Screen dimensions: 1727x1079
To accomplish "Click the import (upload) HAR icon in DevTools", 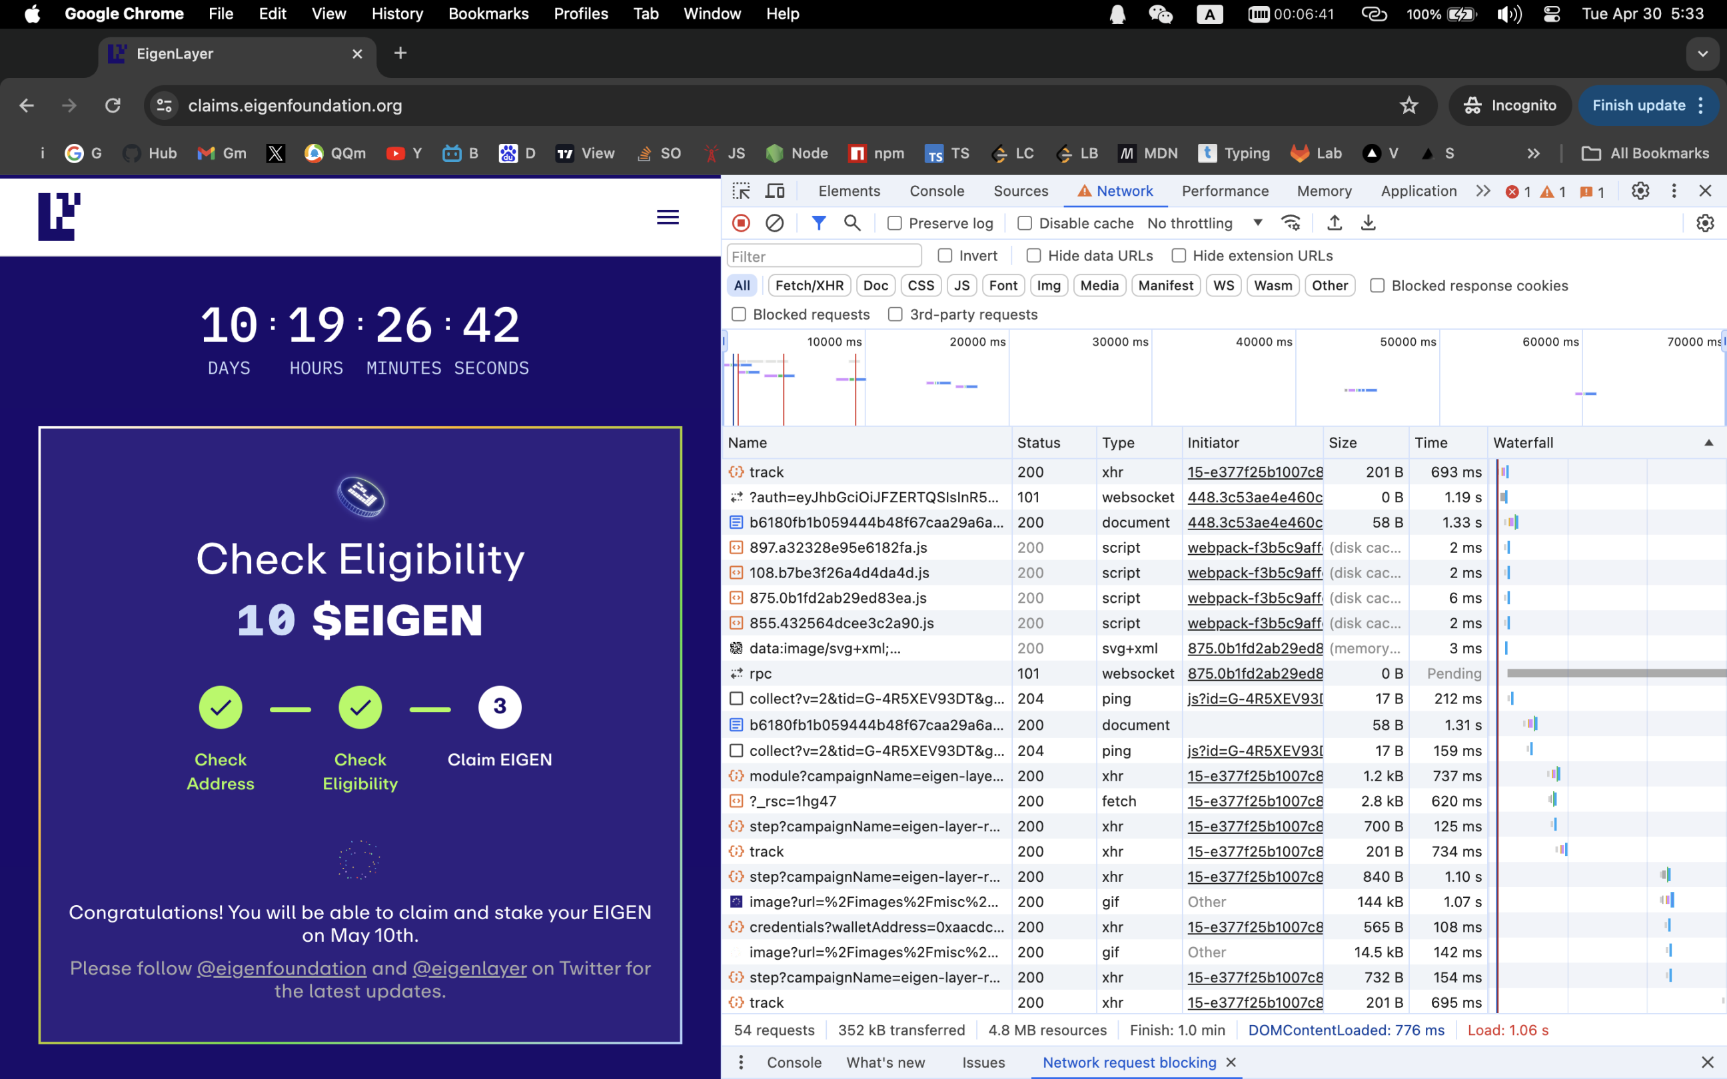I will point(1334,222).
